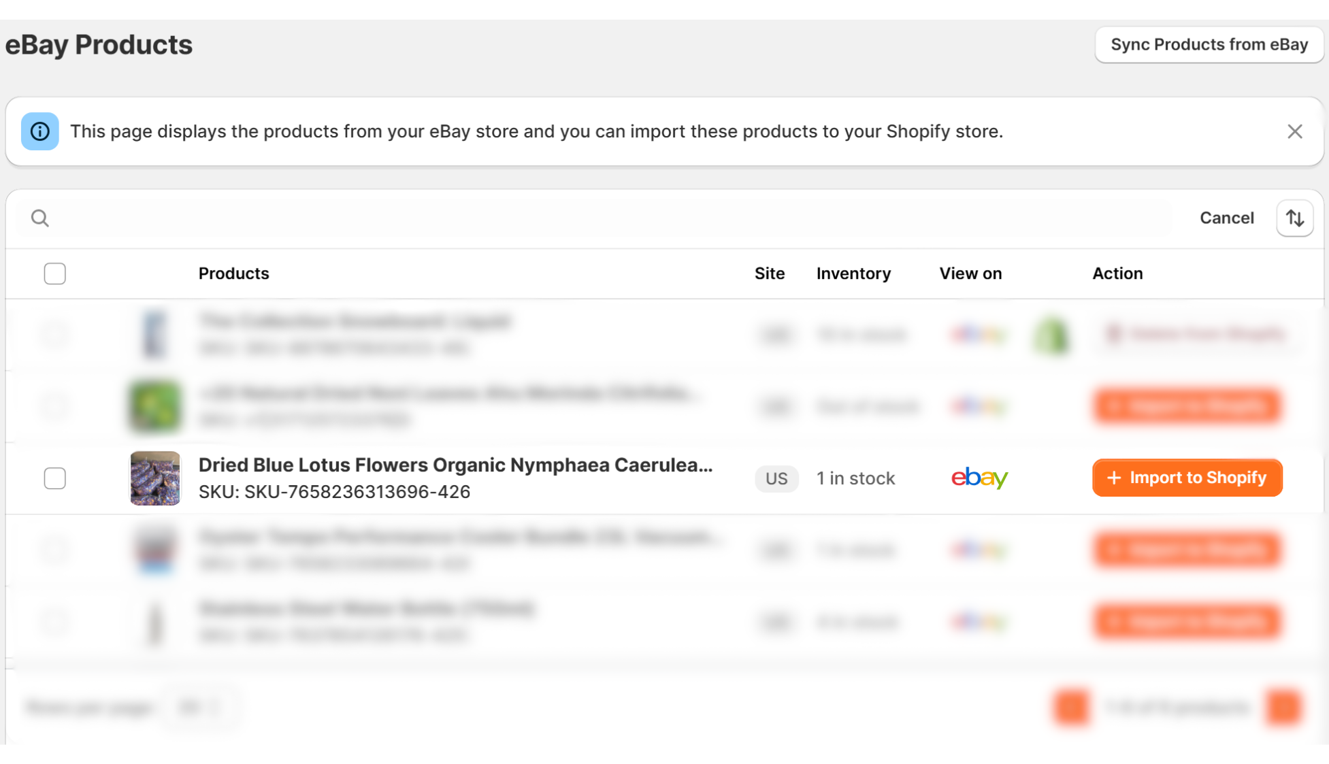Viewport: 1329px width, 764px height.
Task: Click the Dried Blue Lotus Flowers title
Action: (x=455, y=465)
